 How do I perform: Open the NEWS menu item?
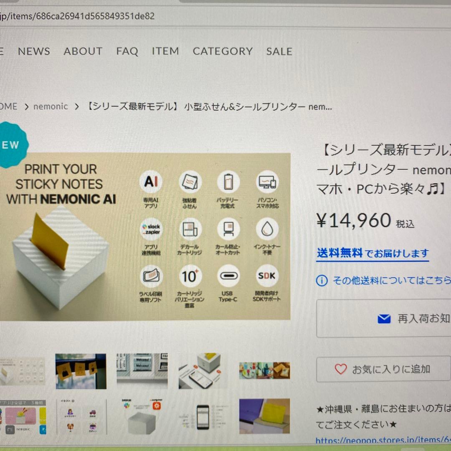[x=34, y=51]
